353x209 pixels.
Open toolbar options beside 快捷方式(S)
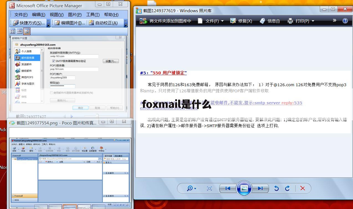[x=49, y=23]
